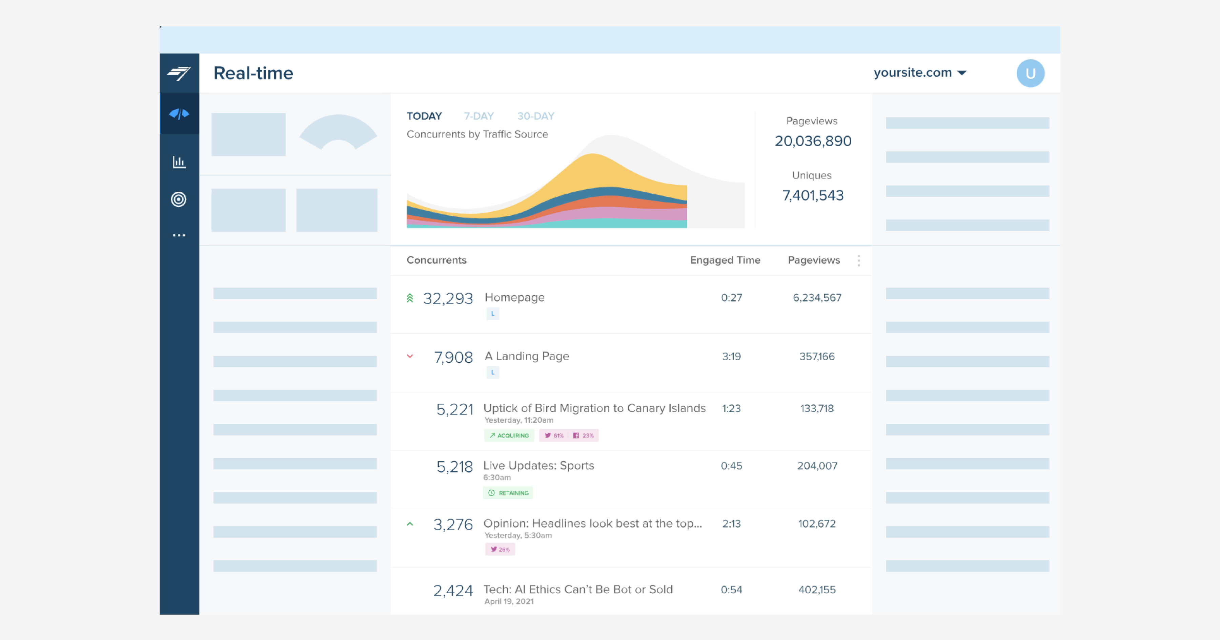This screenshot has height=640, width=1220.
Task: Open the Uptick of Bird Migration article
Action: [594, 408]
